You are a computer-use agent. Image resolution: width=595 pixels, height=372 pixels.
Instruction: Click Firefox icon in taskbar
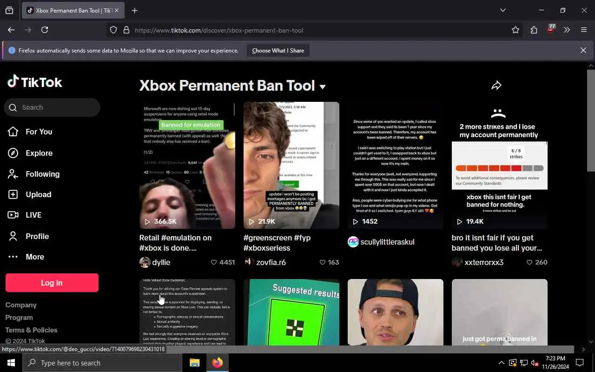coord(218,363)
